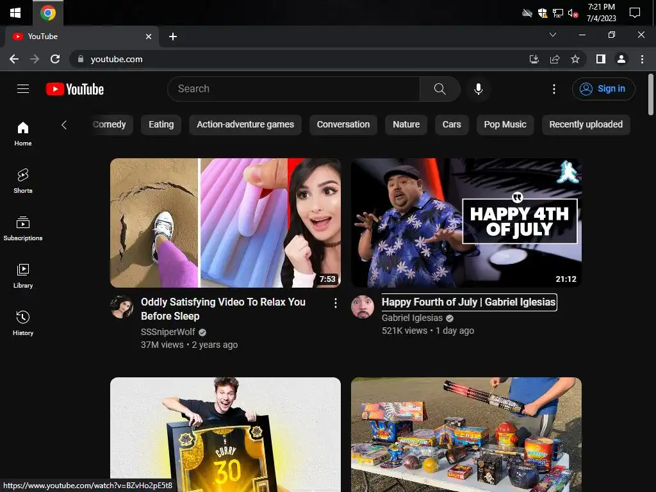This screenshot has width=656, height=492.
Task: Click browser forward arrow
Action: coord(35,59)
